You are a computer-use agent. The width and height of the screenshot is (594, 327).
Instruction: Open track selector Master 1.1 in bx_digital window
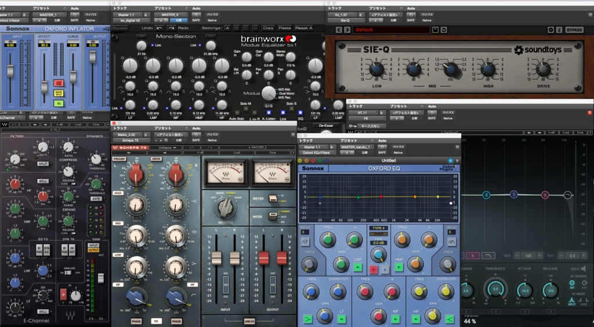coord(128,14)
